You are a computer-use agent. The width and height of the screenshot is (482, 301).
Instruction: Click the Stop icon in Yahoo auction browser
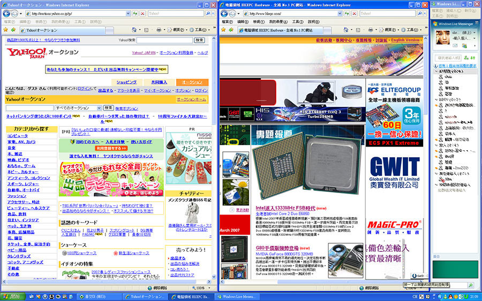tap(142, 13)
